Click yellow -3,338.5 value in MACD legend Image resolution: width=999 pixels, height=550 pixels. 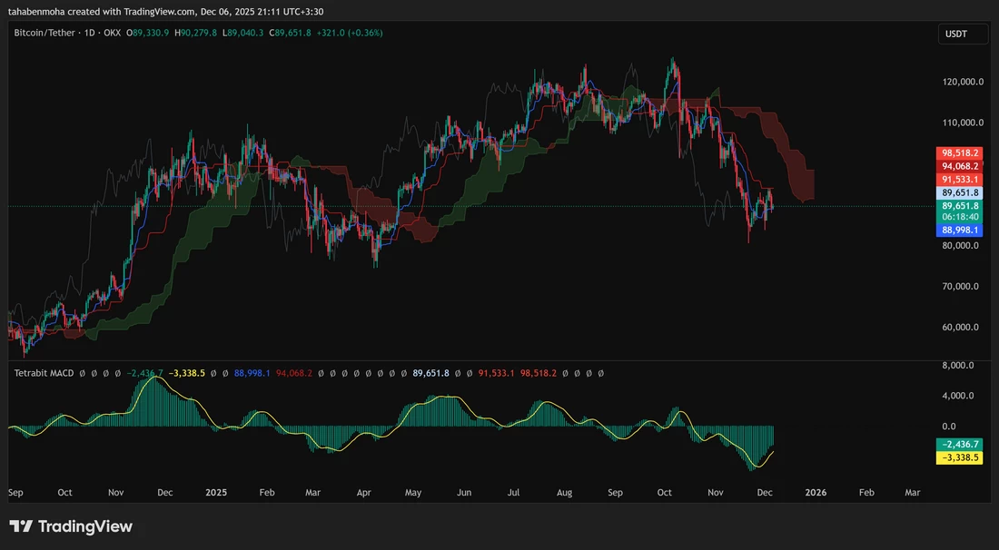[x=186, y=373]
